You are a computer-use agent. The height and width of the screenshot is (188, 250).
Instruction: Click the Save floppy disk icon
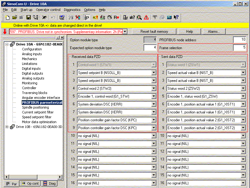pyautogui.click(x=29, y=17)
